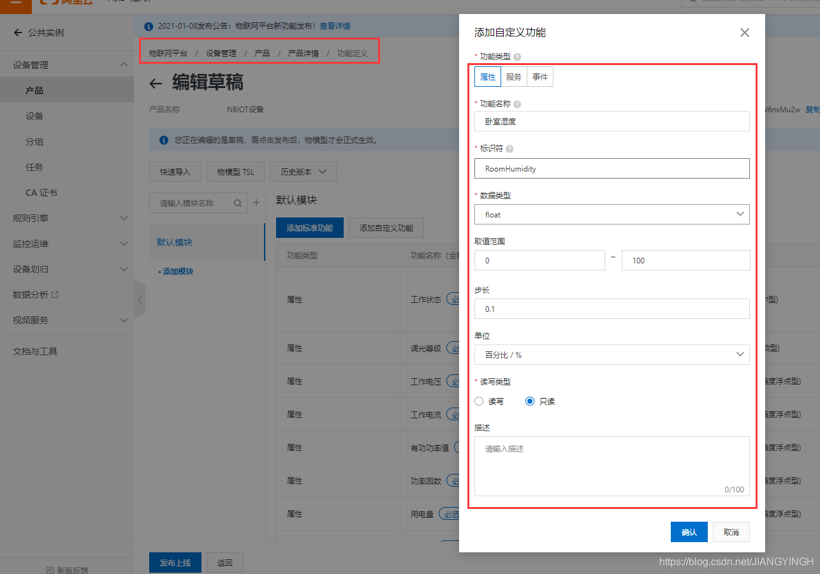Image resolution: width=820 pixels, height=574 pixels.
Task: Click the 调光等级 function name cell
Action: click(x=426, y=348)
